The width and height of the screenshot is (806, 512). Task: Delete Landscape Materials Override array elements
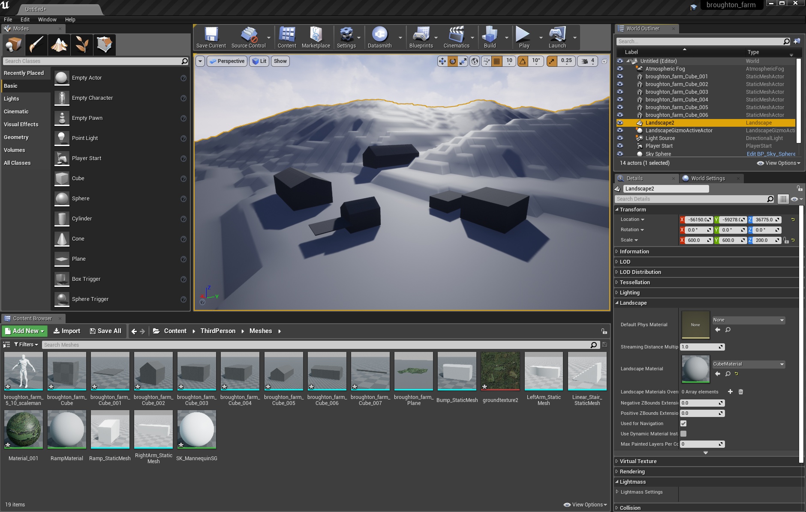point(740,392)
